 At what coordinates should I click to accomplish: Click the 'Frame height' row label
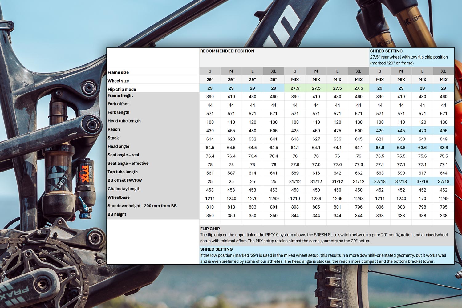pyautogui.click(x=120, y=95)
